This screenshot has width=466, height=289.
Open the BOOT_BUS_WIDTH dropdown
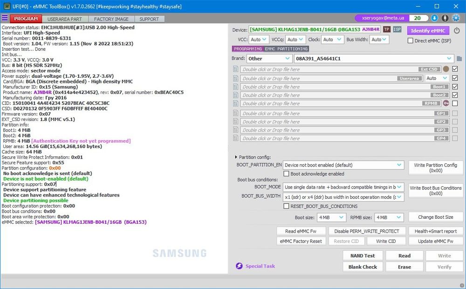pos(343,197)
